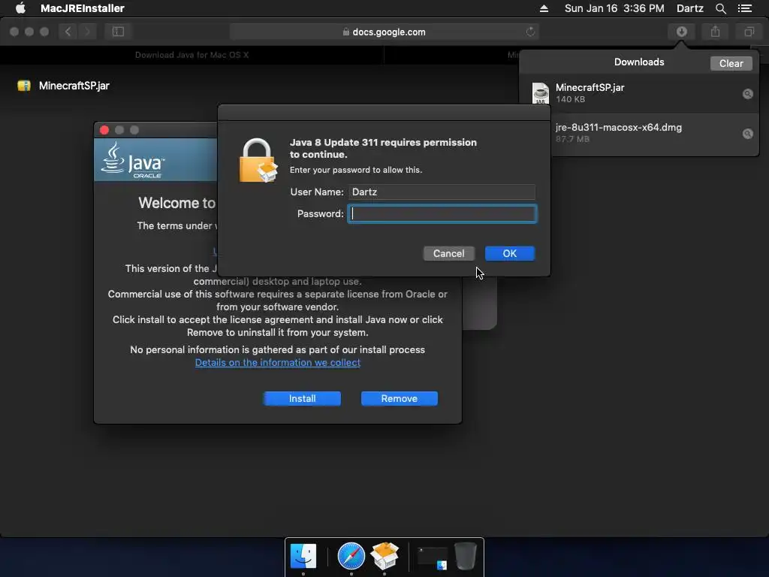The height and width of the screenshot is (577, 769).
Task: Focus the Password field
Action: [x=442, y=214]
